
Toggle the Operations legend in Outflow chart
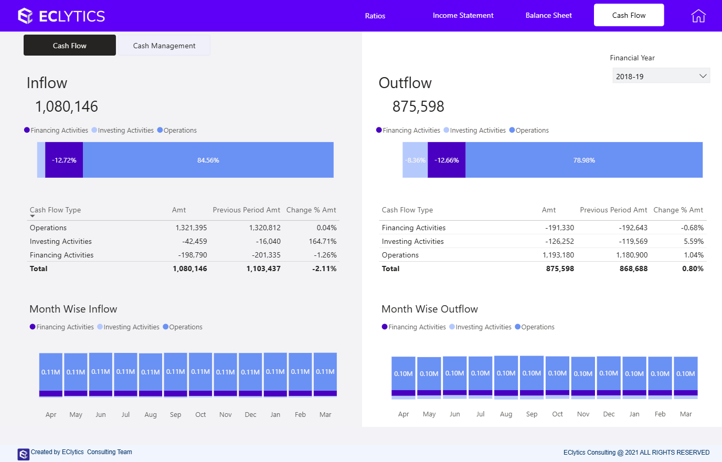[x=513, y=130]
